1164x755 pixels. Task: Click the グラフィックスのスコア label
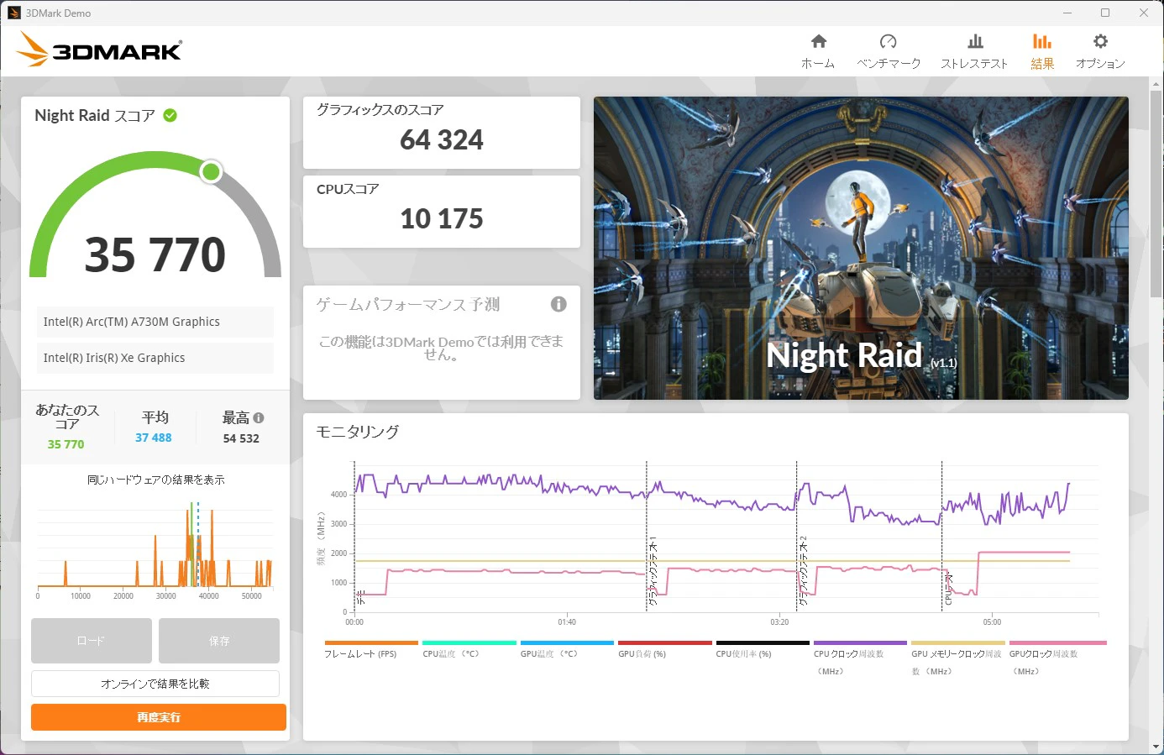point(380,109)
